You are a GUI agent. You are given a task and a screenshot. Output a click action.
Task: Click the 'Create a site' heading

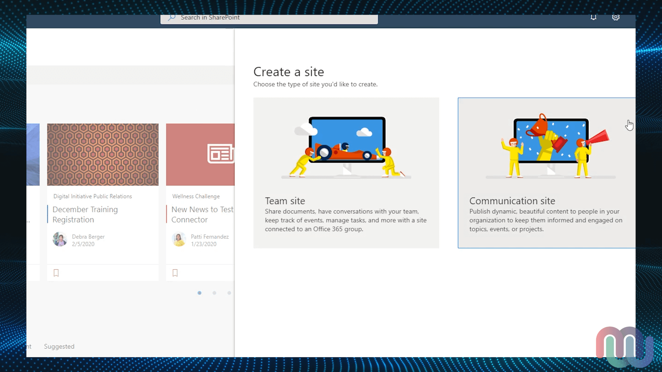pos(289,72)
